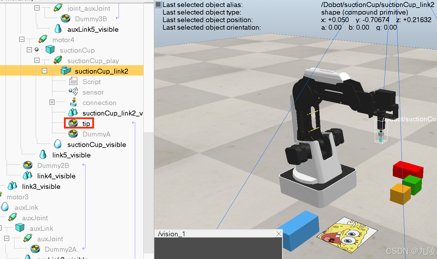
Task: Click the SpongeBob image plane in the scene
Action: (x=347, y=235)
